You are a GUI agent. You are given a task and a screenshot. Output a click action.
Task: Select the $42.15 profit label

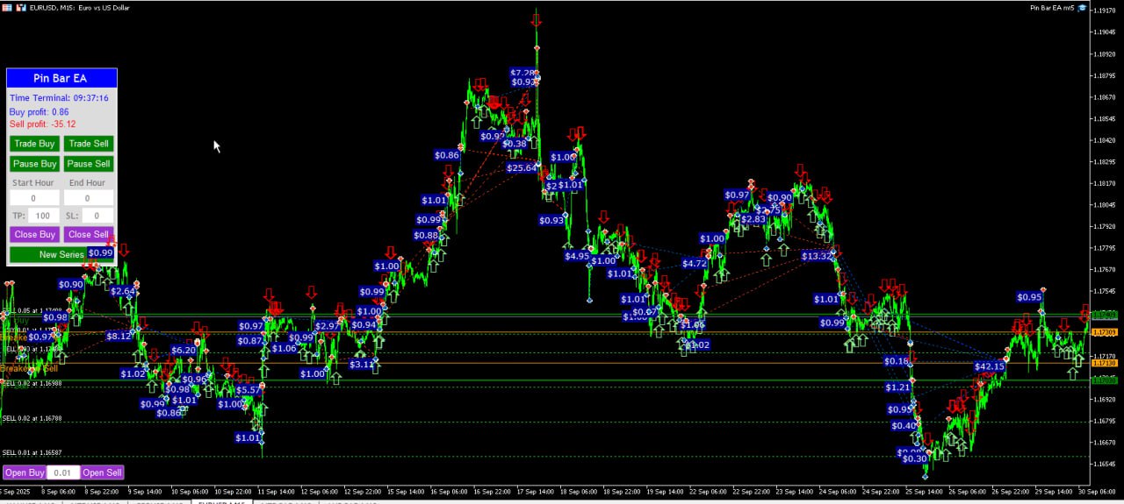[x=990, y=366]
